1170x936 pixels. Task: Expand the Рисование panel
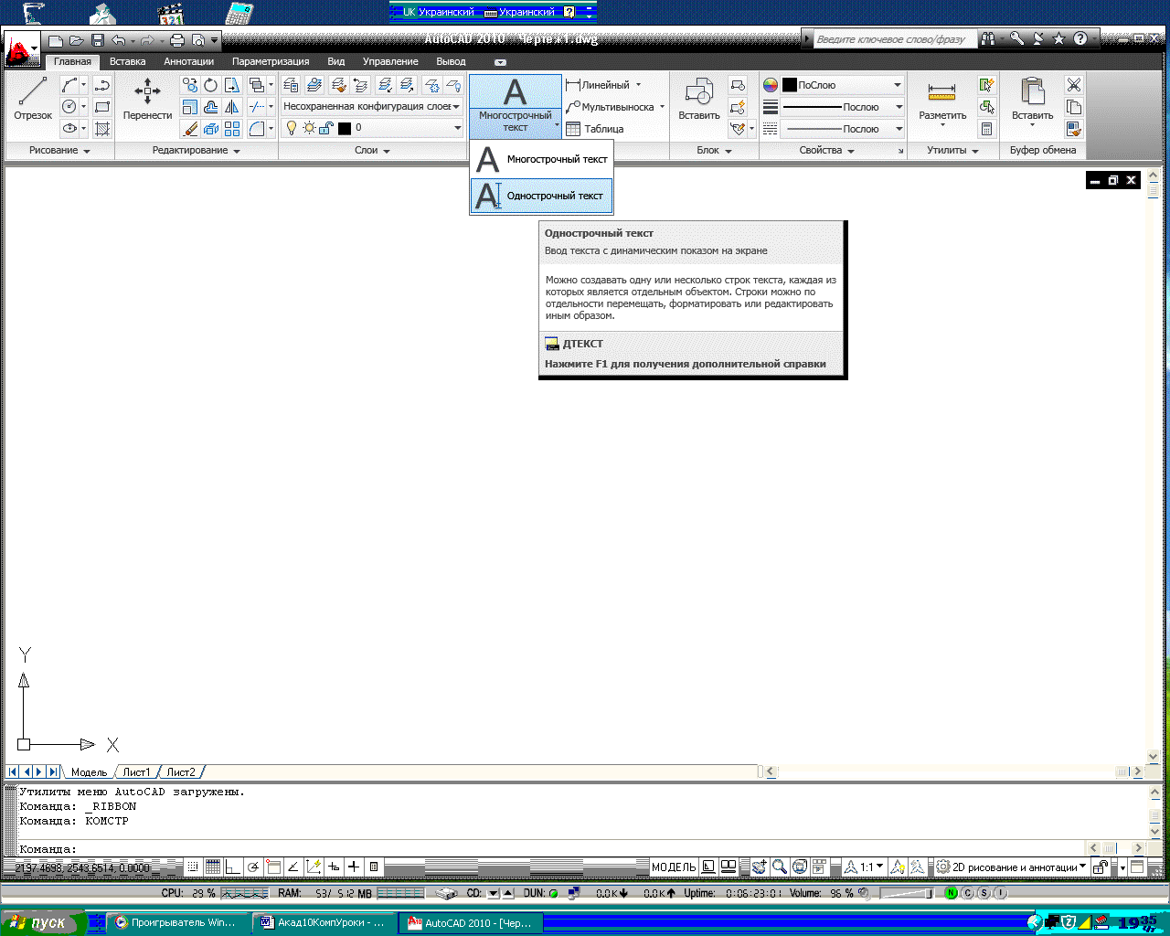(x=59, y=151)
